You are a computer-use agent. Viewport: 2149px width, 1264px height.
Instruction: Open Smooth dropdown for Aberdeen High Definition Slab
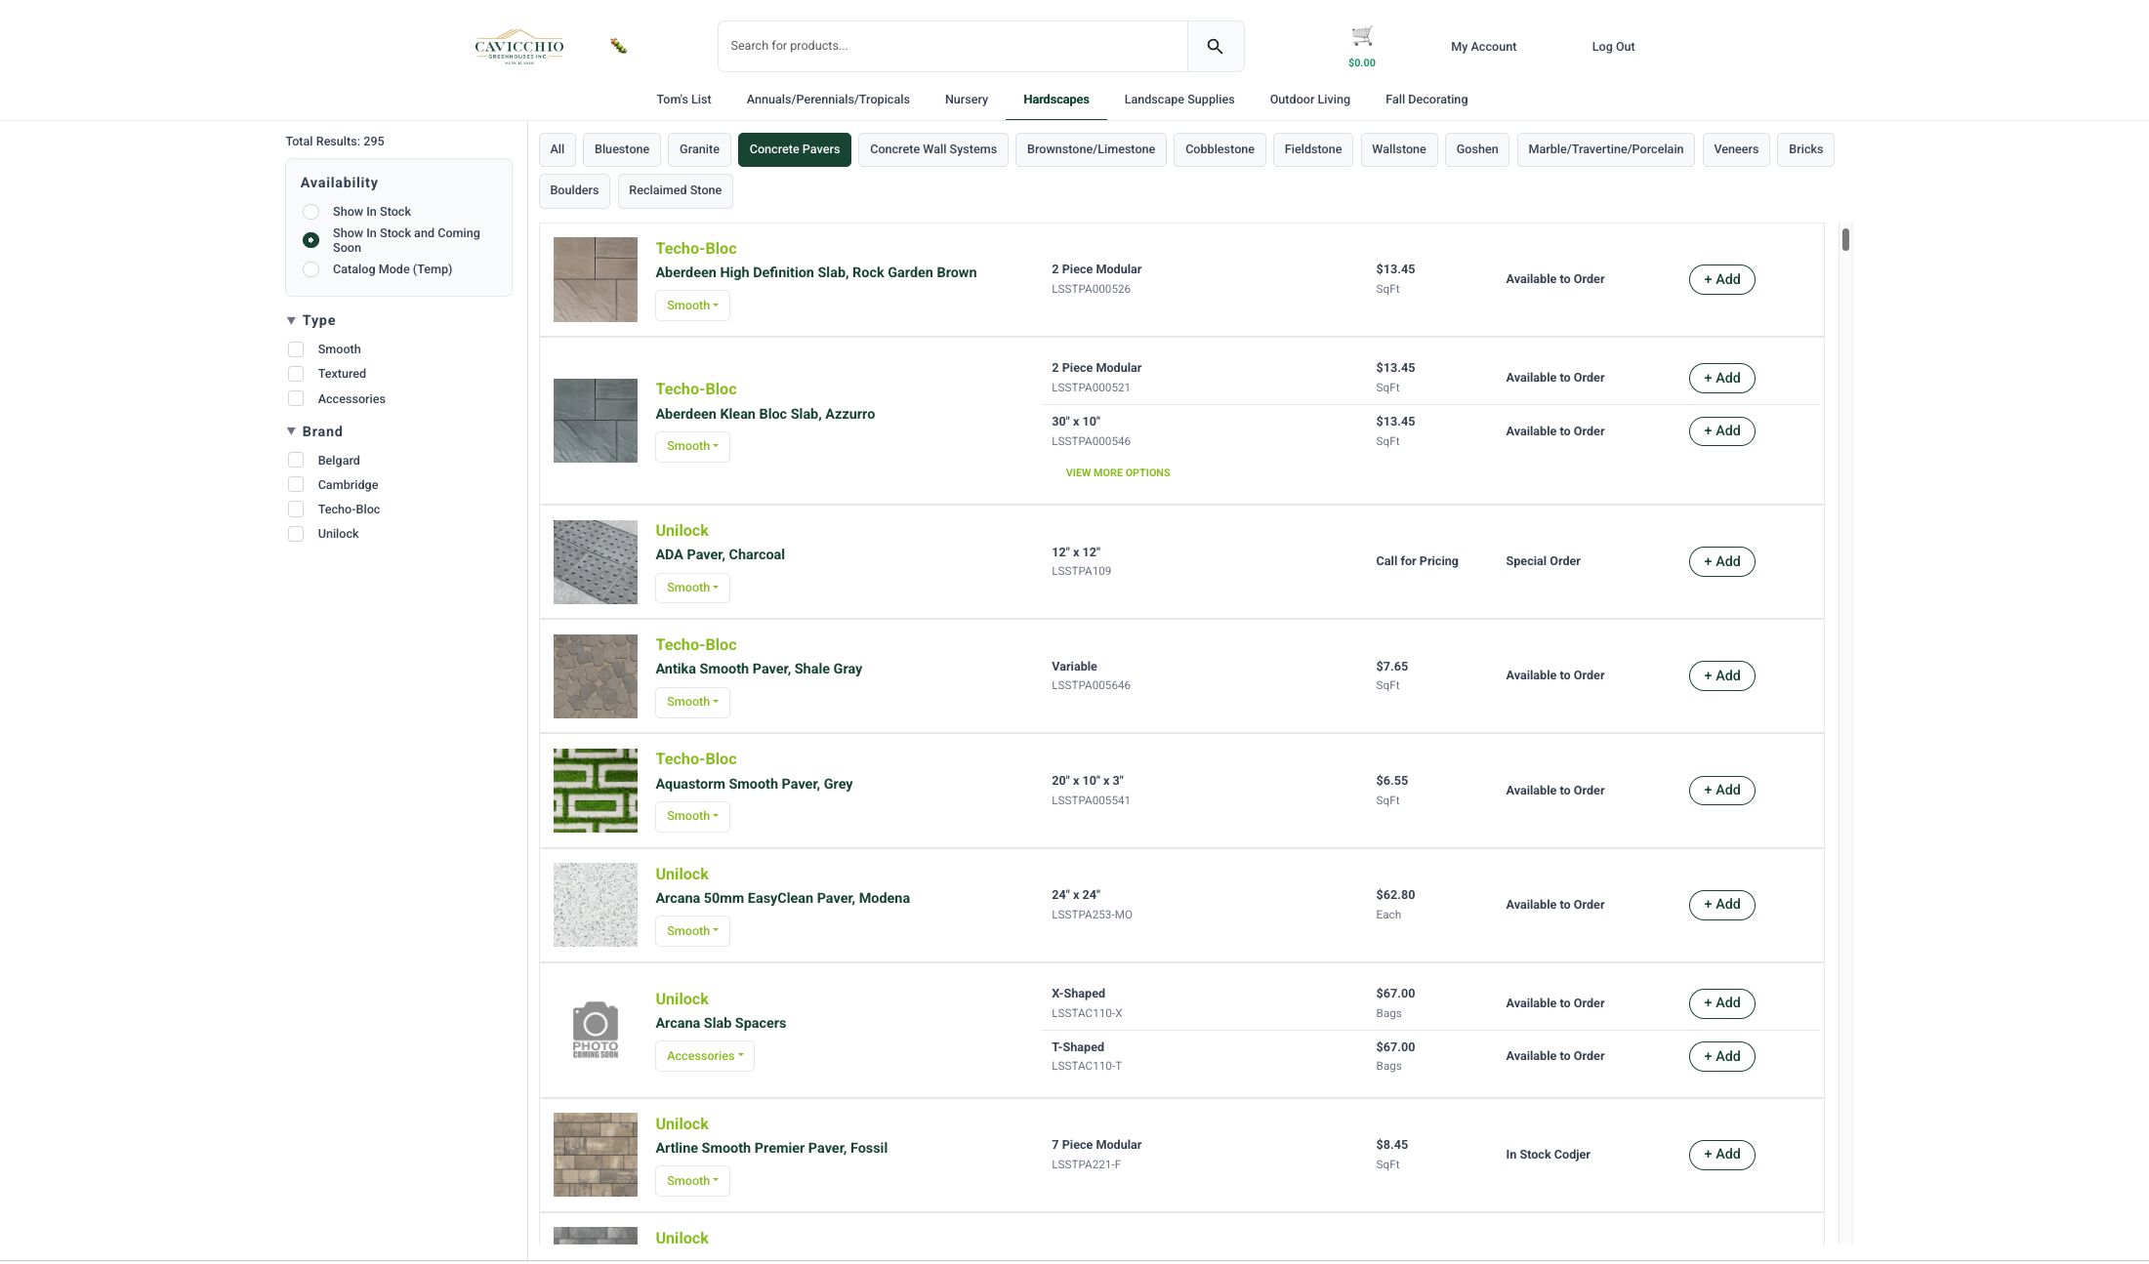[x=692, y=306]
